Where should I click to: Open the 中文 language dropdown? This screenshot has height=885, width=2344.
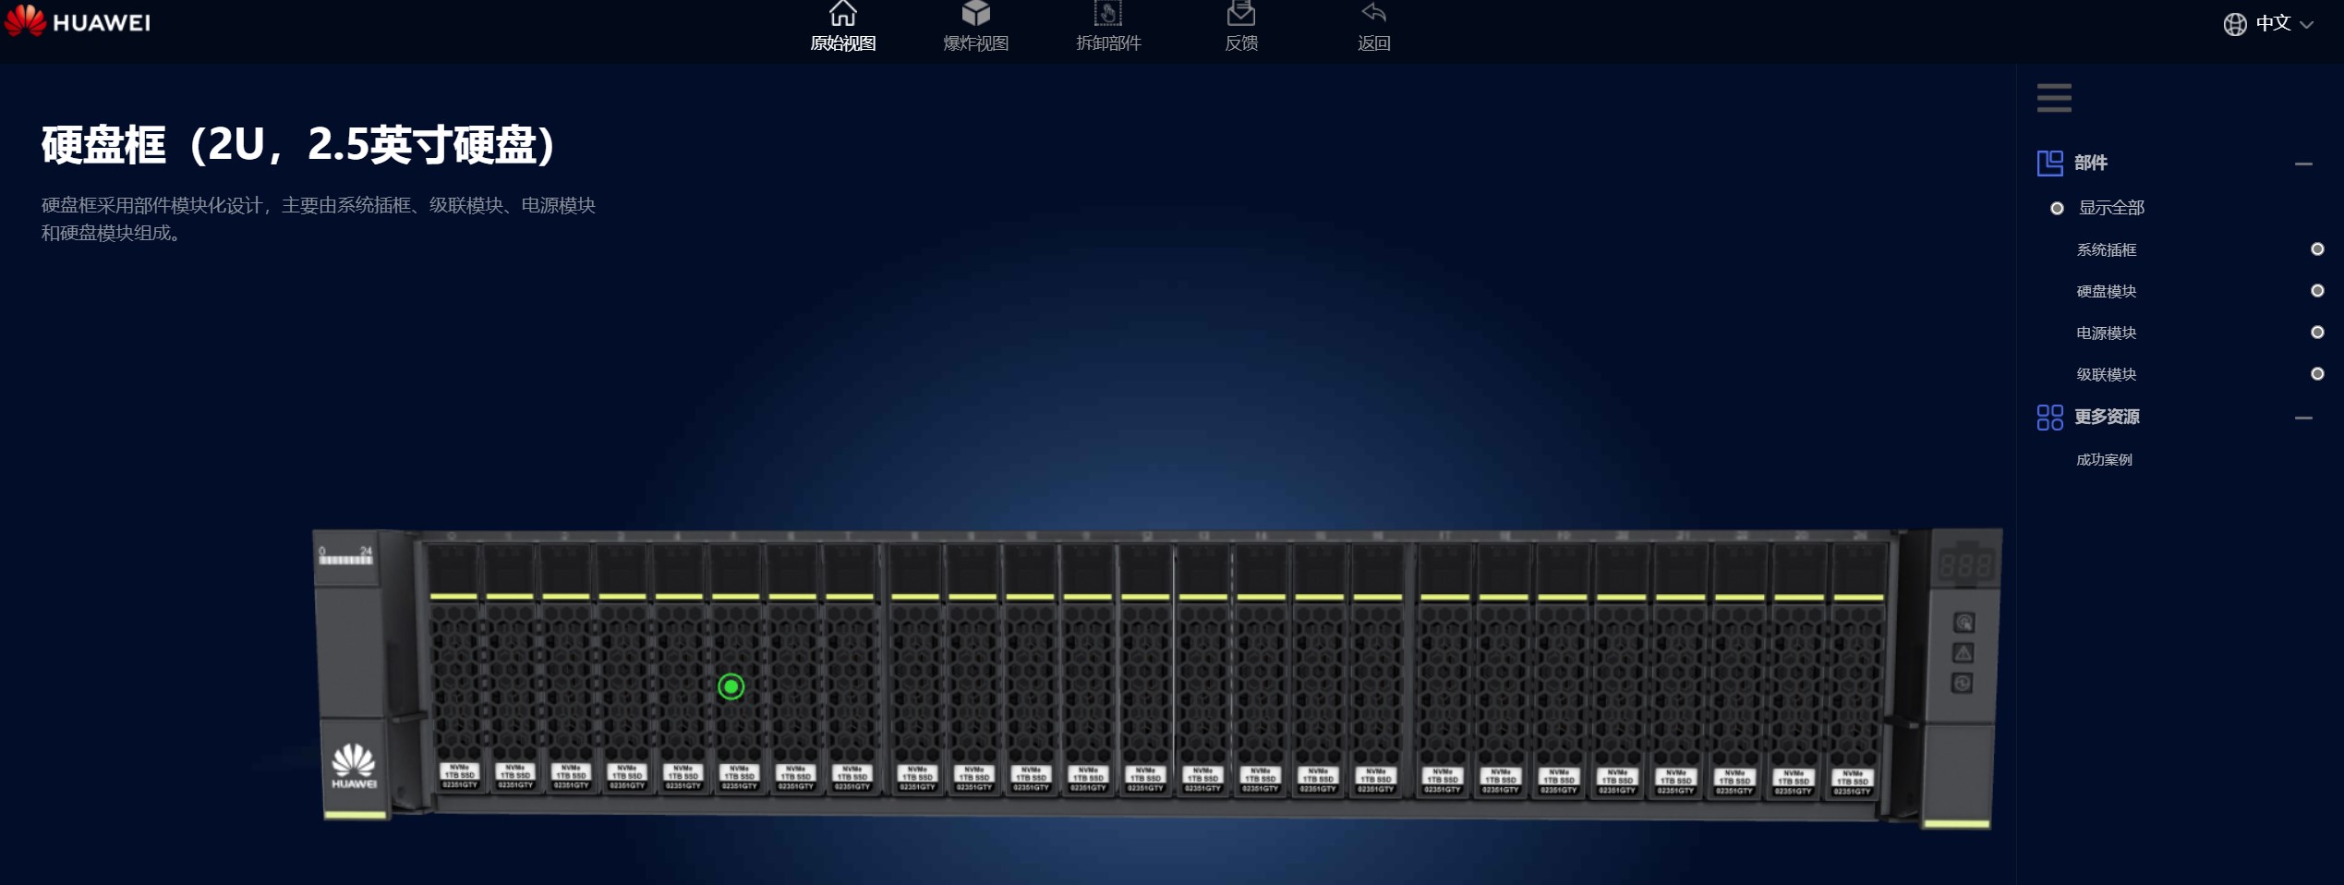2270,24
